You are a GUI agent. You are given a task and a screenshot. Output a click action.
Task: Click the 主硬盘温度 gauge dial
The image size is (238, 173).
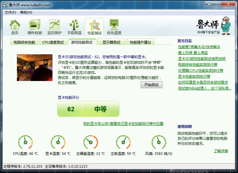(91, 142)
